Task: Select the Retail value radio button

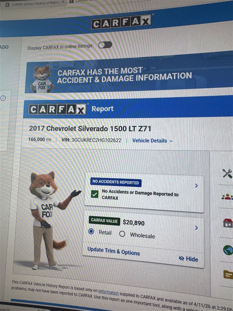Action: [x=91, y=231]
